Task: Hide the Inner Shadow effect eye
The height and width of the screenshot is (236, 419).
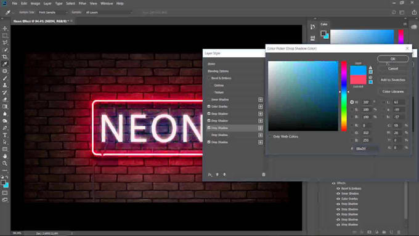Action: 338,193
